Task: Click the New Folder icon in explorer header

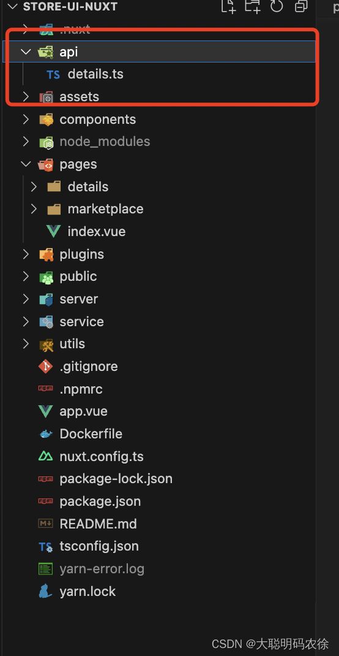Action: (252, 6)
